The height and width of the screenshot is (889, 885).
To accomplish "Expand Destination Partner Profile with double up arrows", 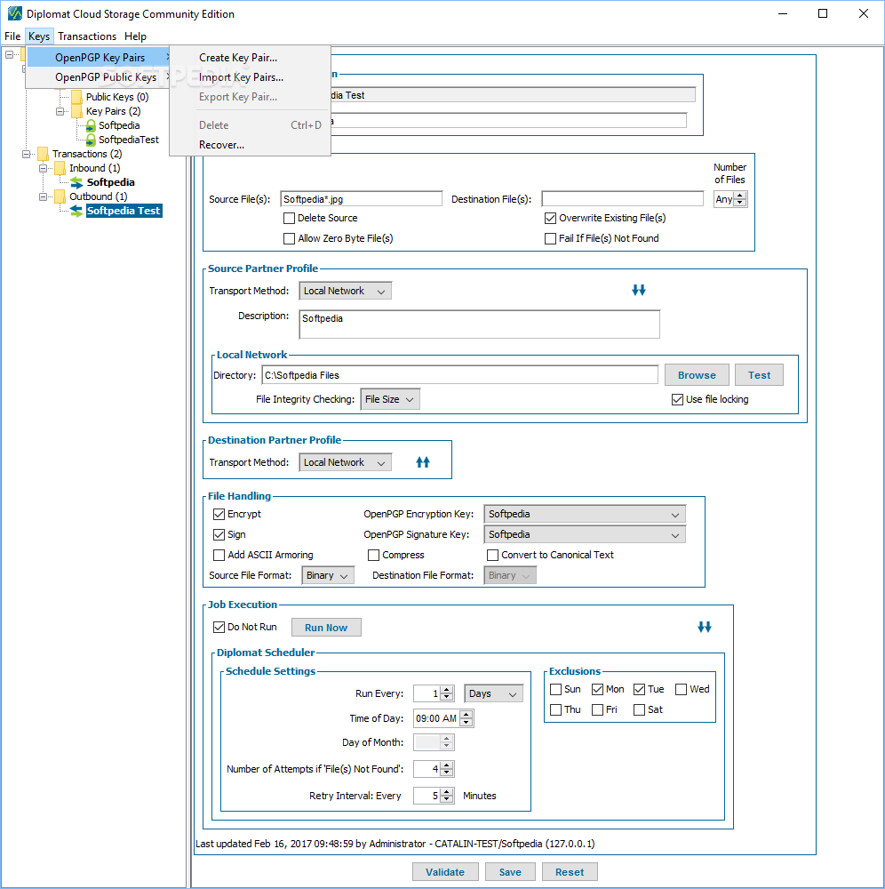I will 423,462.
